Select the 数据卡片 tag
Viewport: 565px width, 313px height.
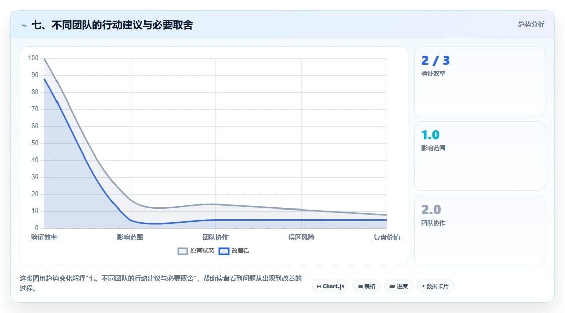pos(435,286)
